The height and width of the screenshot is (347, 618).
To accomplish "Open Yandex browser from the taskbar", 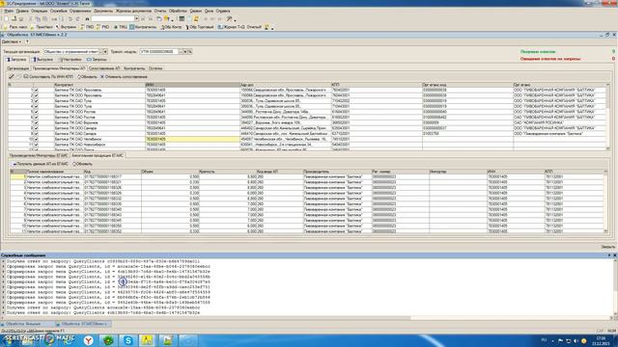I will click(x=88, y=340).
